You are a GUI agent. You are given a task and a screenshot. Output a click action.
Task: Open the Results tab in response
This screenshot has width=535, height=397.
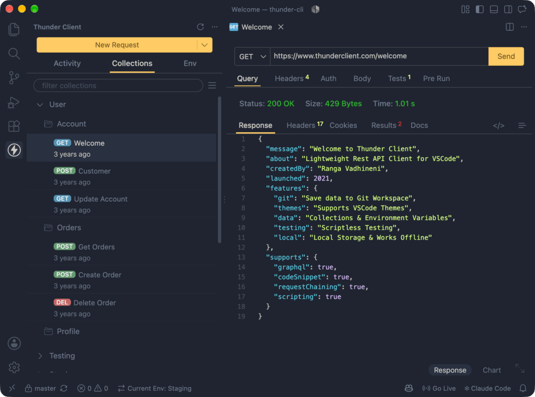pyautogui.click(x=386, y=125)
